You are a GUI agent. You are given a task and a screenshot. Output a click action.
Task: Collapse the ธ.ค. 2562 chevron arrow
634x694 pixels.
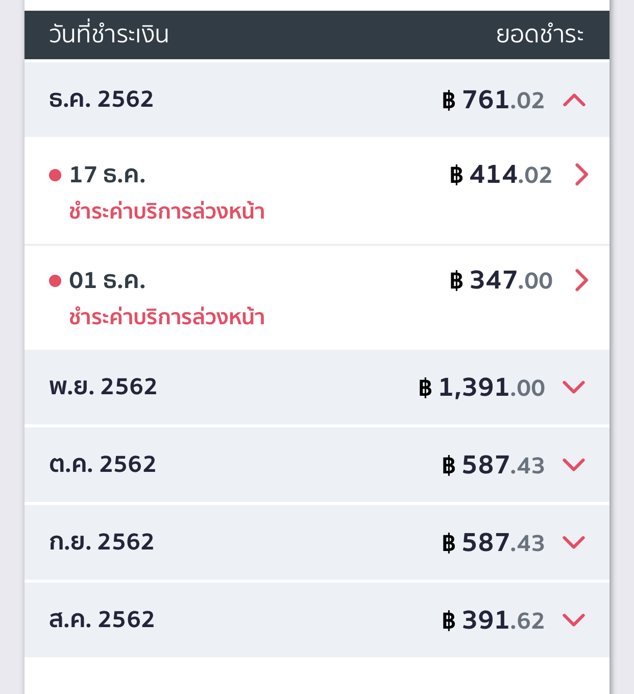[x=574, y=100]
